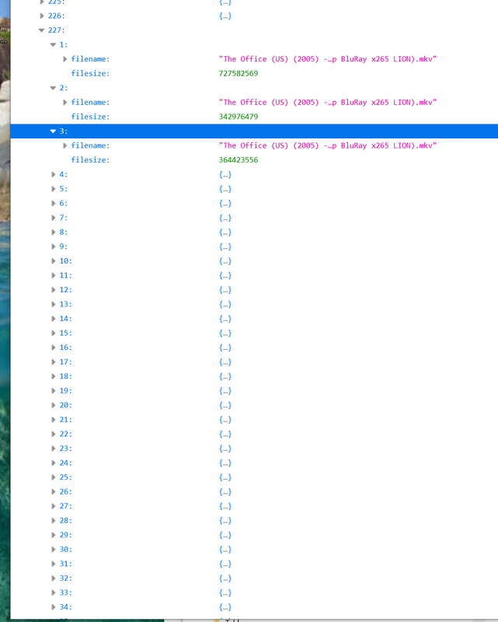
Task: Select filesize value 727582569
Action: [239, 73]
